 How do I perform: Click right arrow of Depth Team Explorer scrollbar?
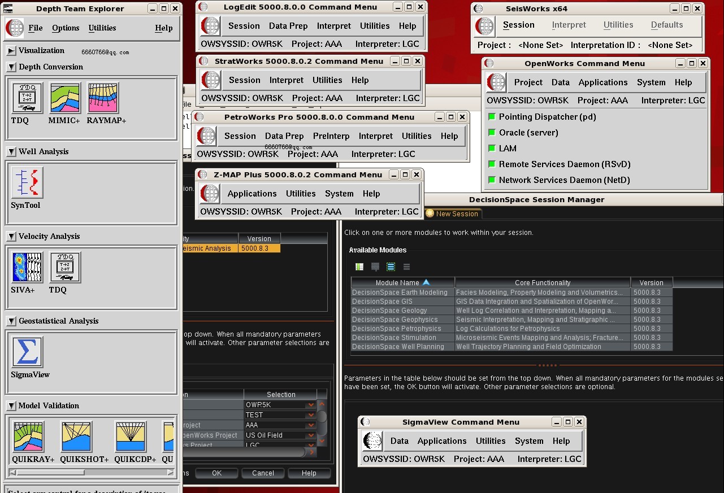pyautogui.click(x=170, y=473)
